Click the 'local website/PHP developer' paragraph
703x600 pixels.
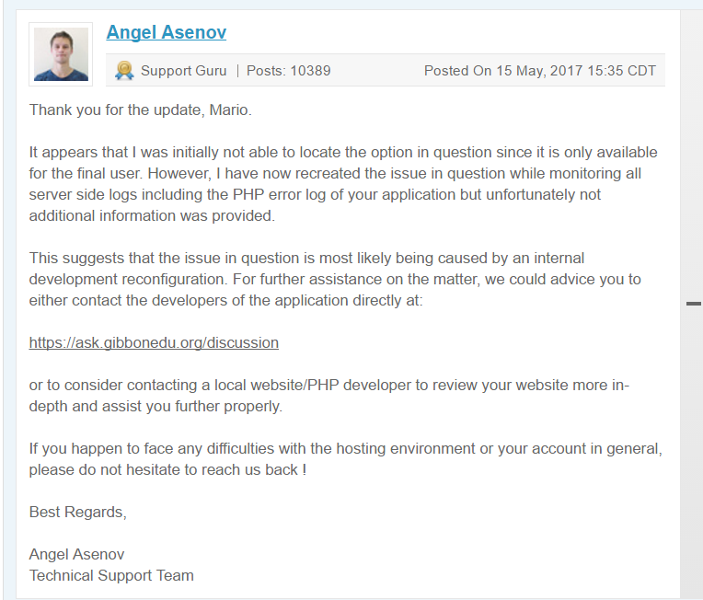coord(329,396)
